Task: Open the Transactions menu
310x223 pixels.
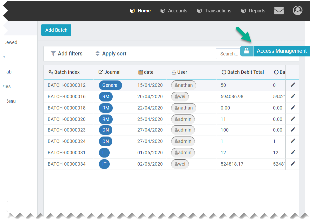Action: (214, 11)
